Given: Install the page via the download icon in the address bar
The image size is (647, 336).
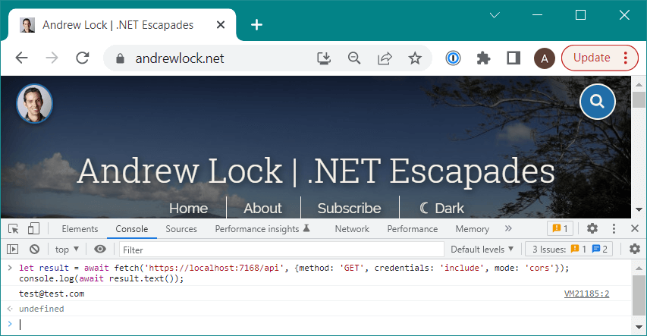Looking at the screenshot, I should (324, 58).
